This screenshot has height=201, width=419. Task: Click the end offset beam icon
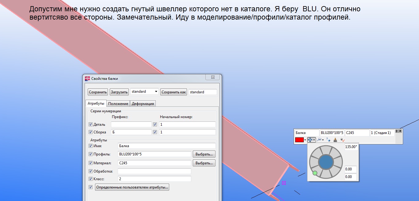click(319, 140)
